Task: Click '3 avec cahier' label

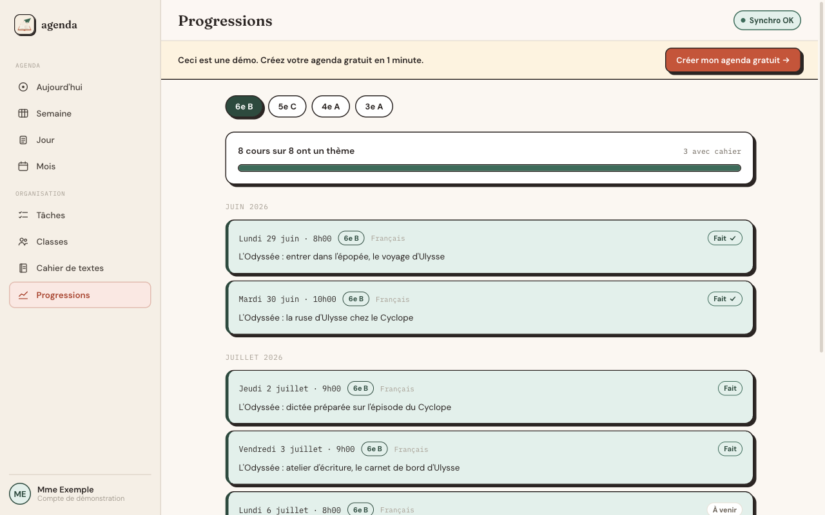Action: coord(712,151)
